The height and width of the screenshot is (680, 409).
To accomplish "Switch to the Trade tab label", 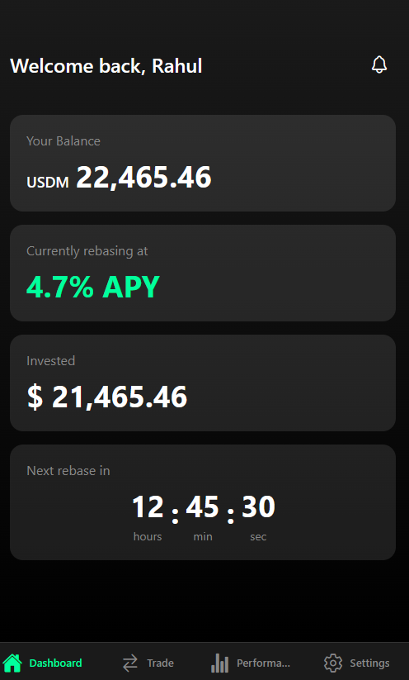I will [160, 663].
